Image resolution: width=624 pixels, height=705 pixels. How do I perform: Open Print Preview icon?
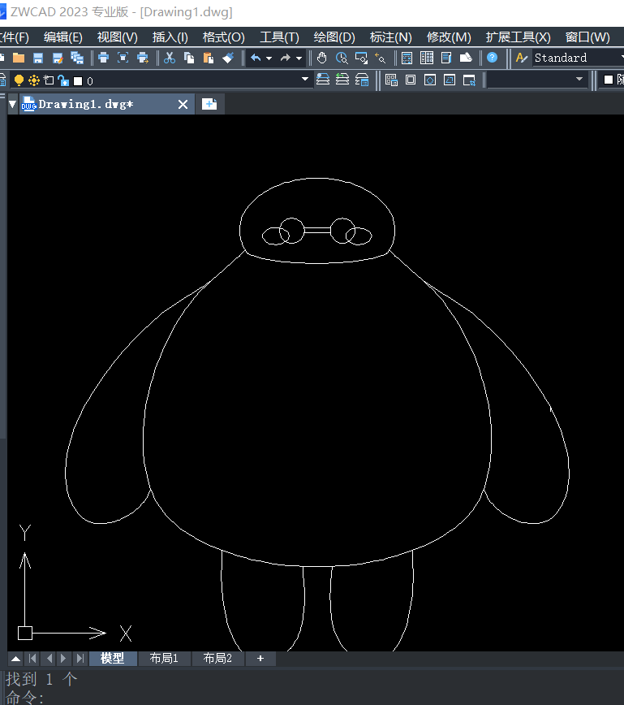coord(123,58)
